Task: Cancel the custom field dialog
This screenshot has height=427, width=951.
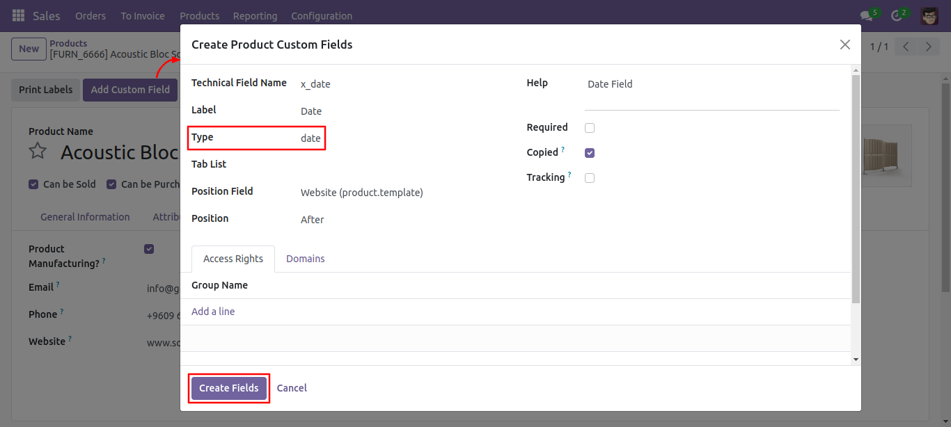Action: point(292,388)
